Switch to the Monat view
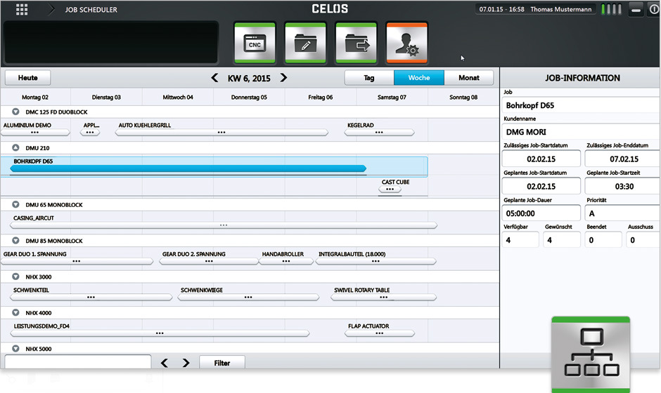The width and height of the screenshot is (661, 393). pos(468,78)
